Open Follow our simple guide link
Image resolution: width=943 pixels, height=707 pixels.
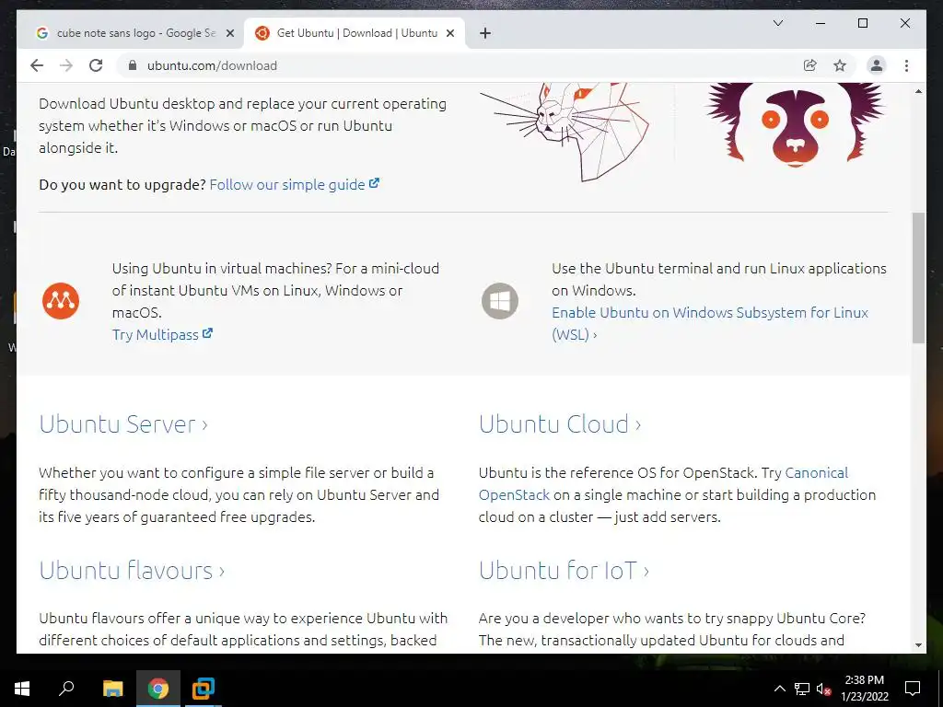(x=294, y=184)
